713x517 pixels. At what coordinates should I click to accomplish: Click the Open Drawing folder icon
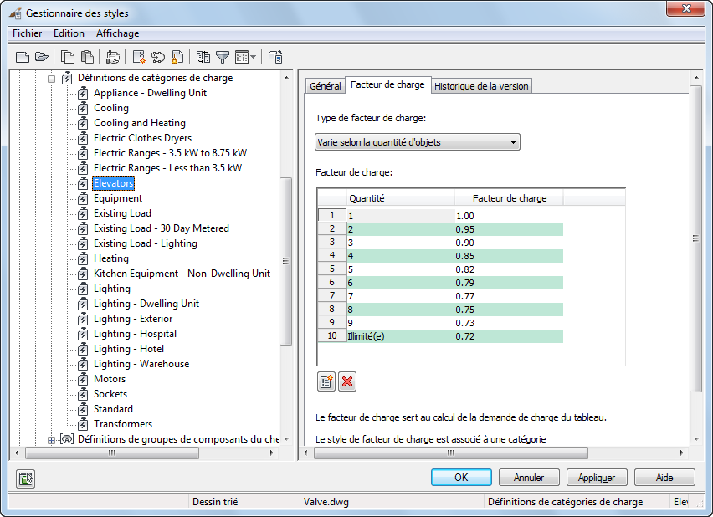[41, 57]
